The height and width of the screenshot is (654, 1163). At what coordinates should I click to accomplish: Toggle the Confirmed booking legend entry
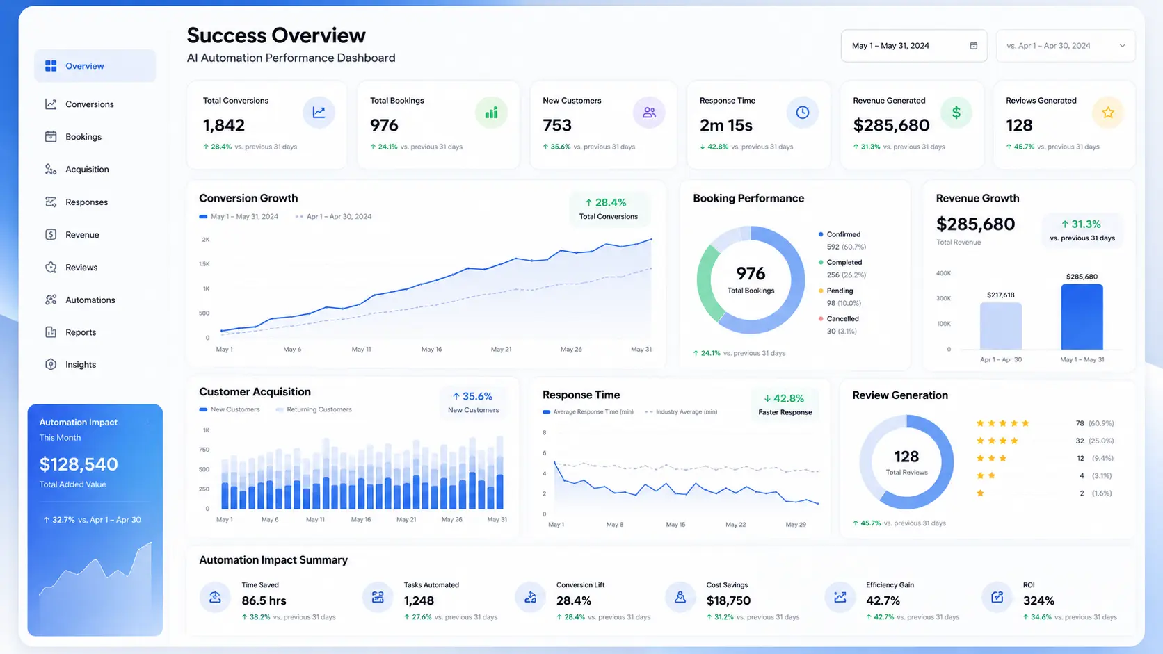842,240
